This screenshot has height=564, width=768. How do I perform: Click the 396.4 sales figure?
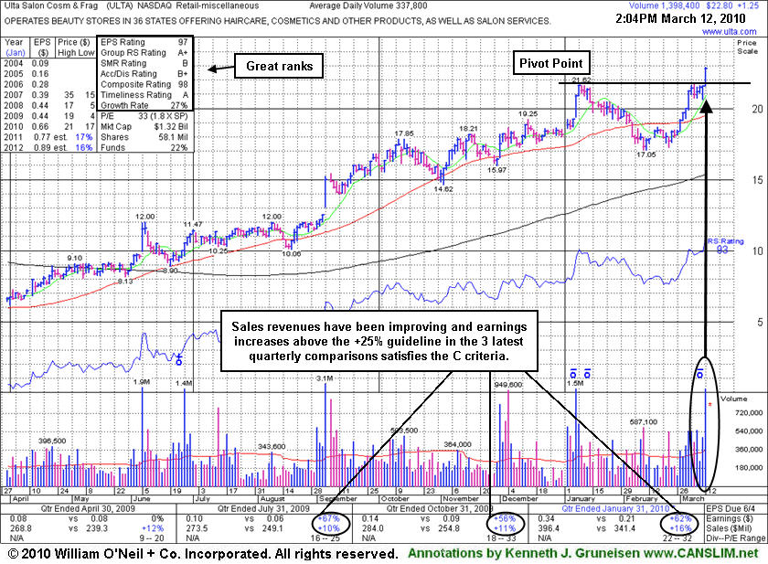[x=549, y=528]
